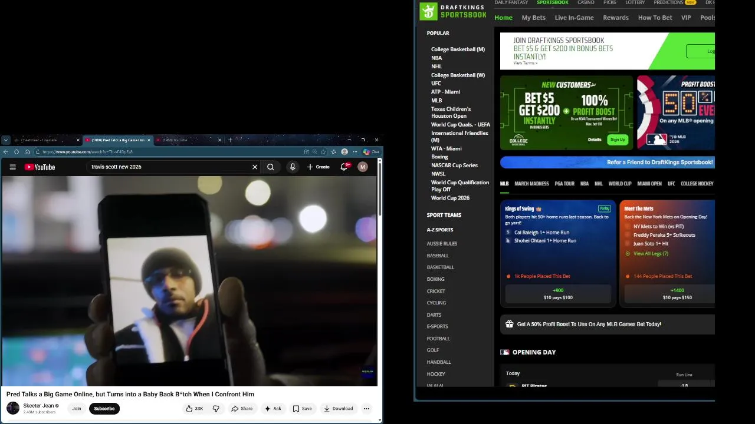Open the YouTube hamburger guide menu
This screenshot has width=755, height=424.
pos(12,167)
